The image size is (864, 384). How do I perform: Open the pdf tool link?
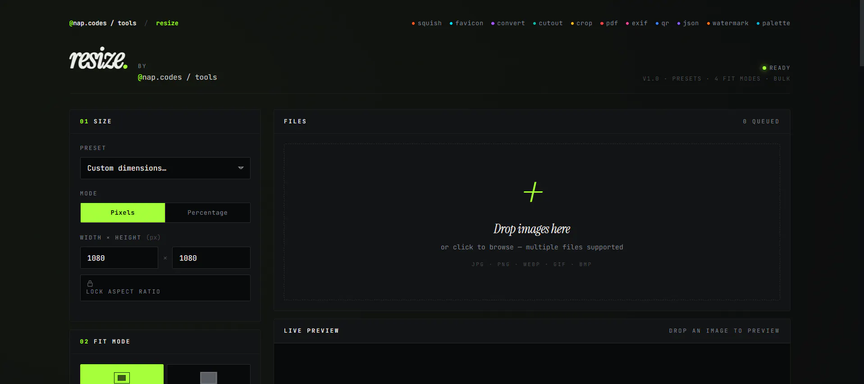(609, 23)
